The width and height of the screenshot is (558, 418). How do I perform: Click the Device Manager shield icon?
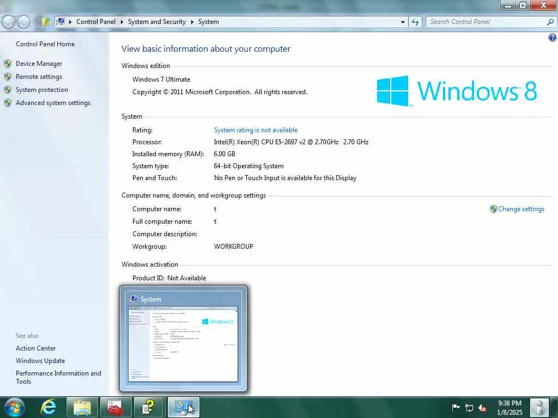[8, 64]
